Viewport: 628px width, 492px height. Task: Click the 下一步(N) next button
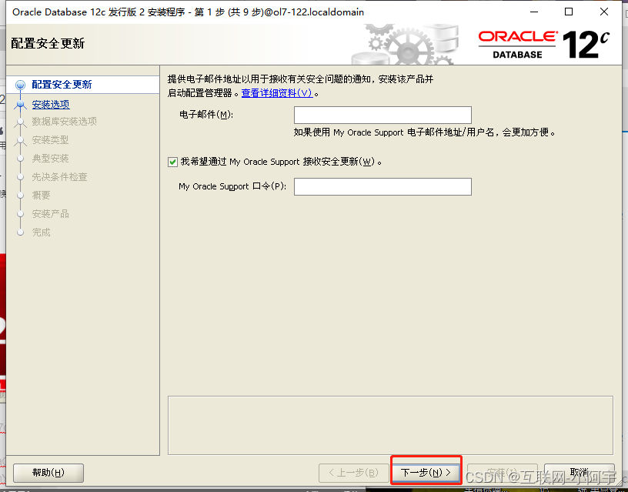point(426,473)
